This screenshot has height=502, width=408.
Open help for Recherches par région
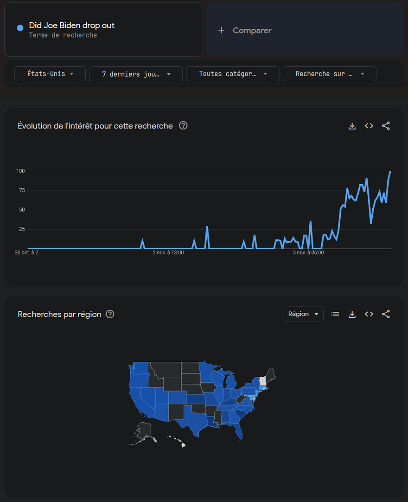pyautogui.click(x=110, y=314)
